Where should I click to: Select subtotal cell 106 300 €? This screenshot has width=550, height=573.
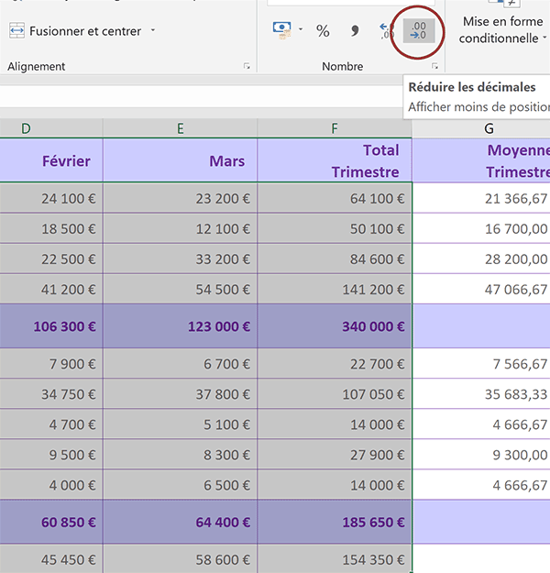(x=51, y=326)
